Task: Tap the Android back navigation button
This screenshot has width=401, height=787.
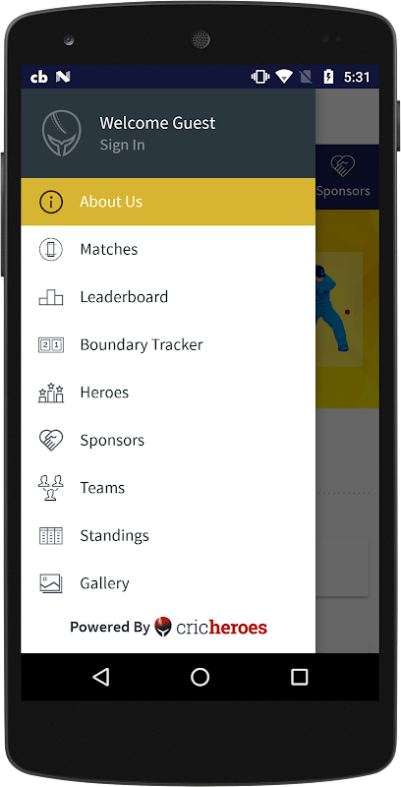Action: tap(101, 677)
